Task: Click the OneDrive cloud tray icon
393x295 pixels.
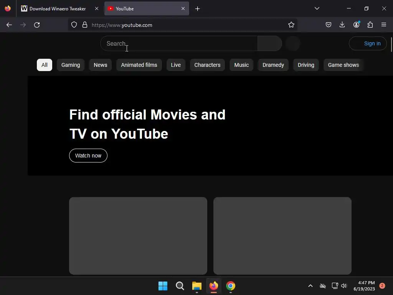Action: pos(323,286)
